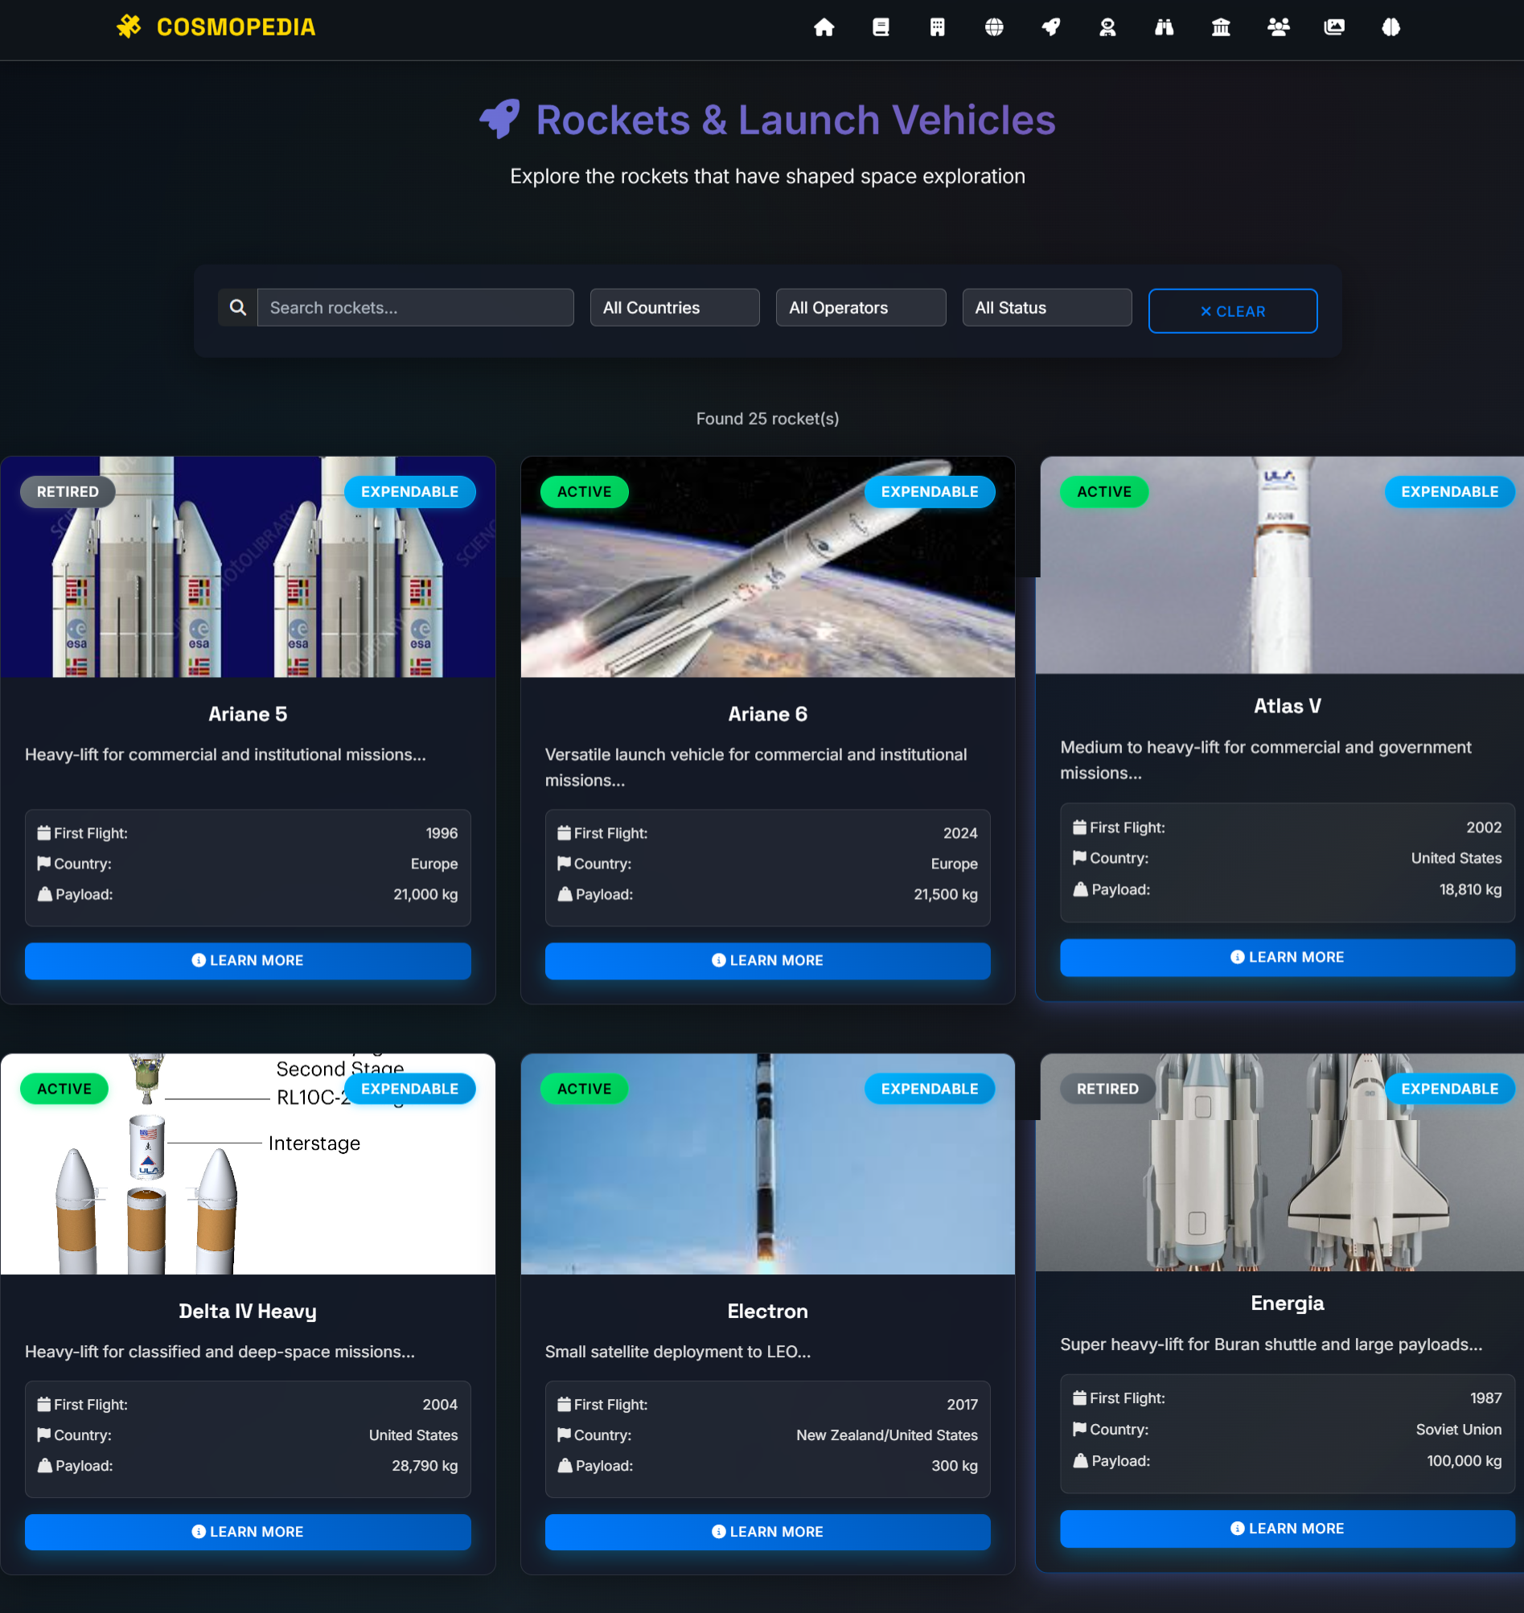Click the RETIRED badge on Ariane 5
1524x1613 pixels.
click(x=68, y=492)
